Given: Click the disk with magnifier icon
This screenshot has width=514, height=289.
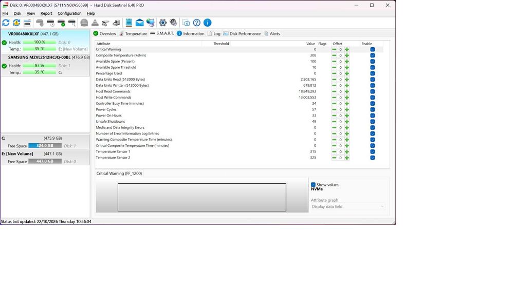Looking at the screenshot, I should [72, 23].
